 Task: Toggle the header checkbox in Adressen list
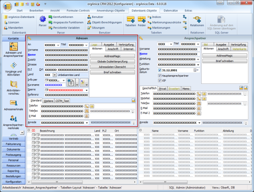(29, 130)
